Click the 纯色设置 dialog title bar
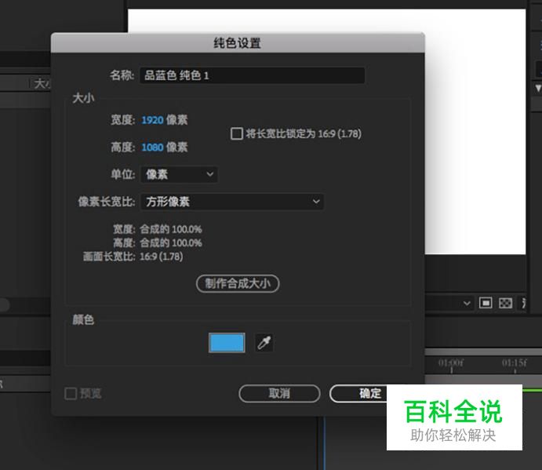Screen dimensions: 542x470 tap(238, 43)
